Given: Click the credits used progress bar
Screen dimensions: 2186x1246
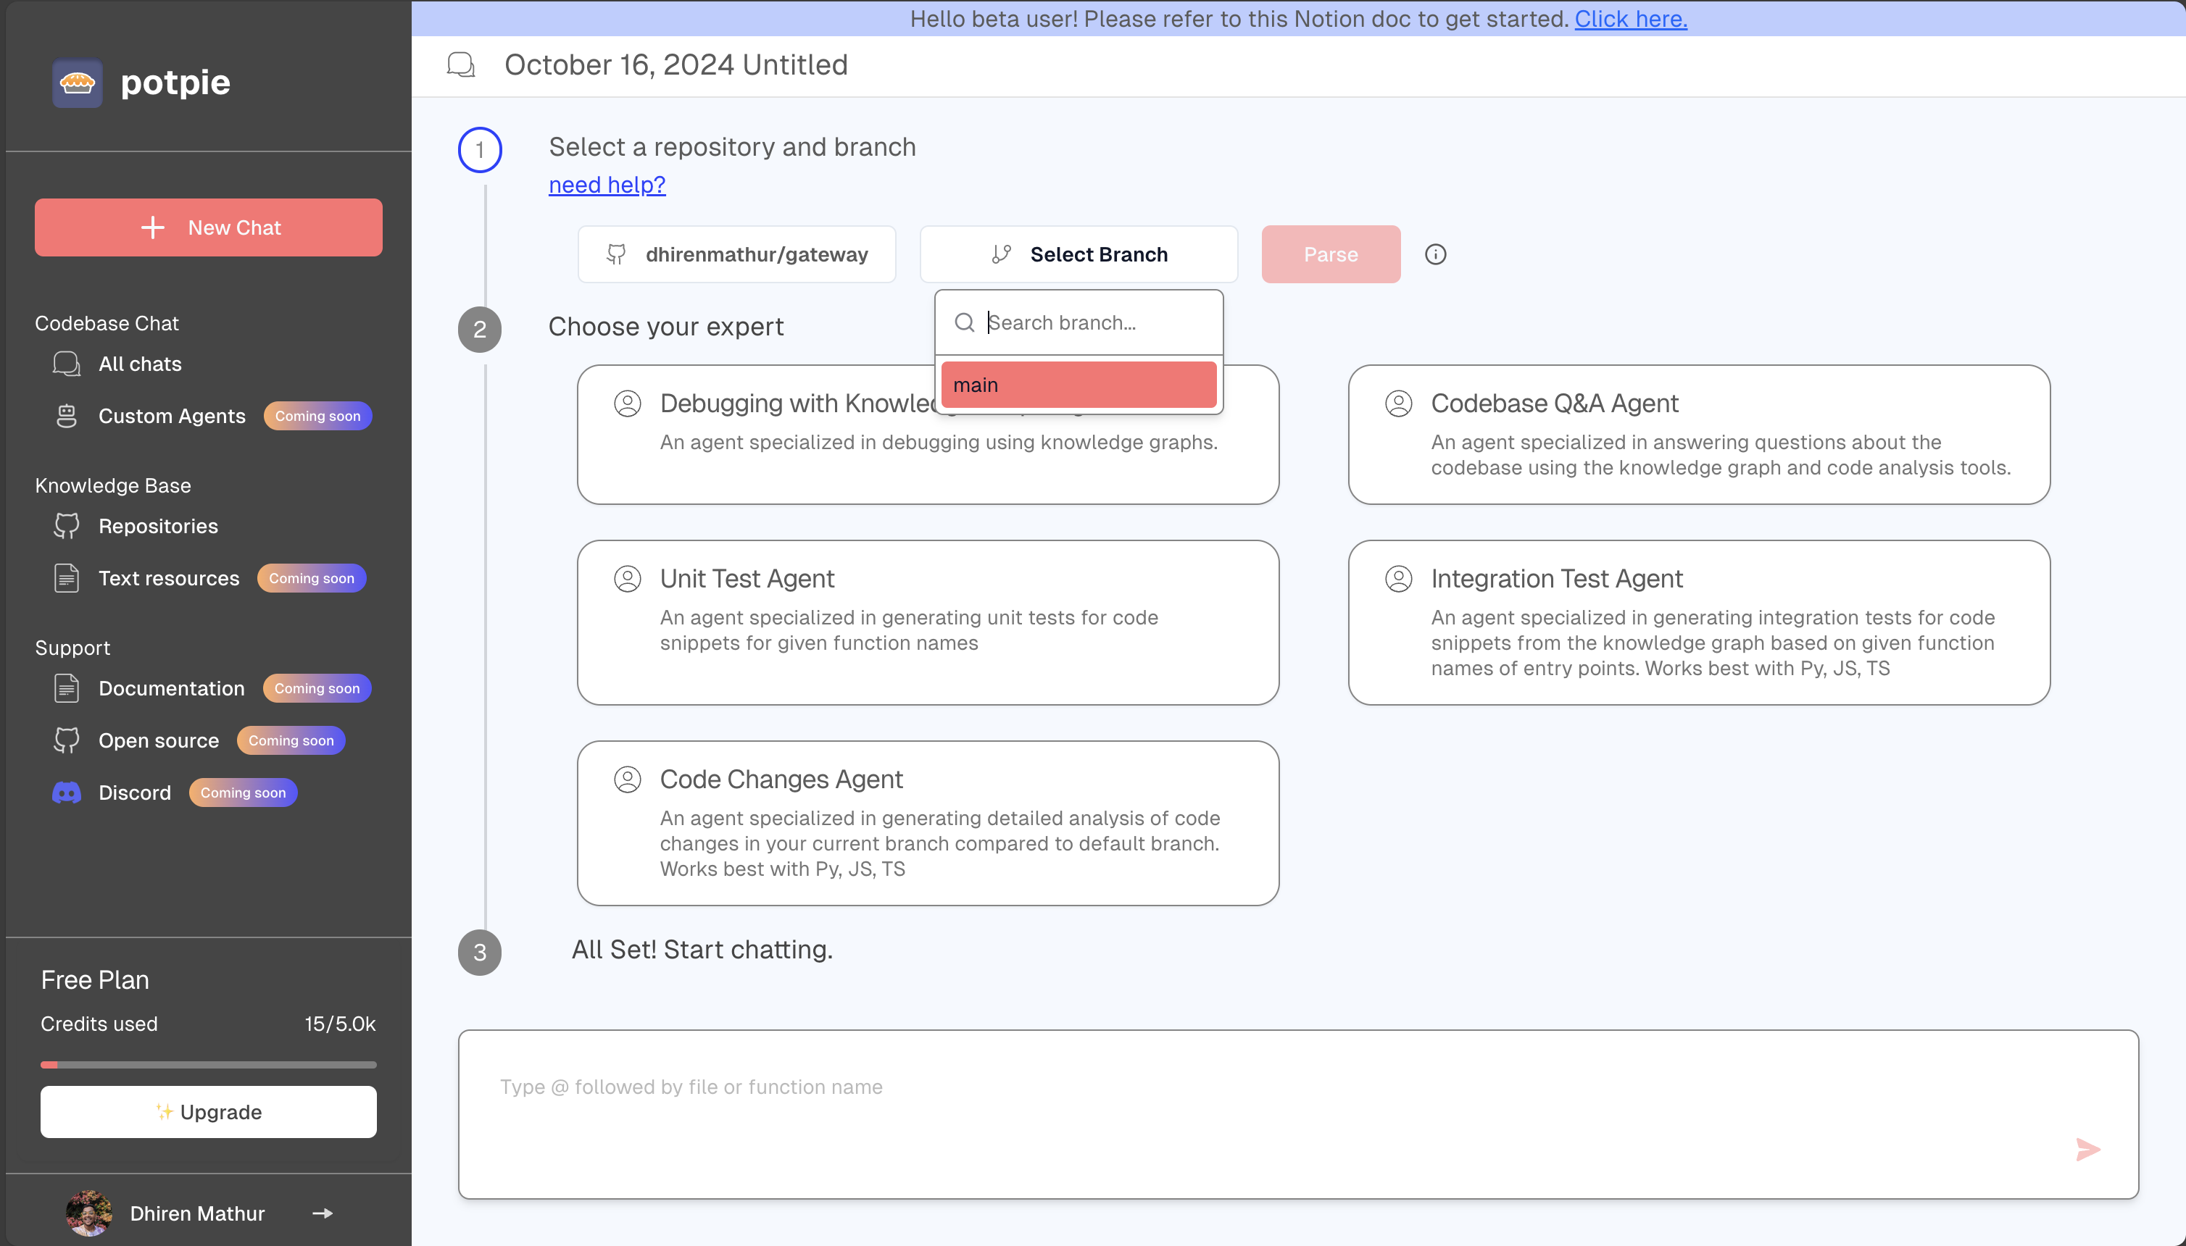Looking at the screenshot, I should click(208, 1065).
